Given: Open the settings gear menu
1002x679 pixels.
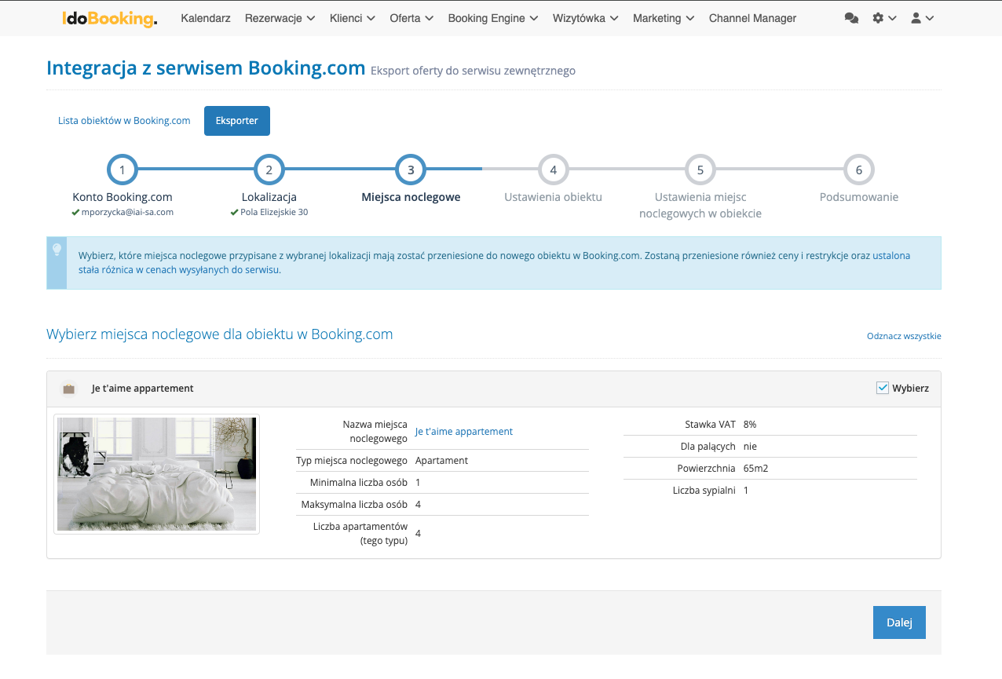Looking at the screenshot, I should click(884, 18).
